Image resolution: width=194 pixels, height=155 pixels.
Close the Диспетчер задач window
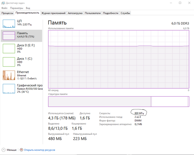pyautogui.click(x=189, y=3)
